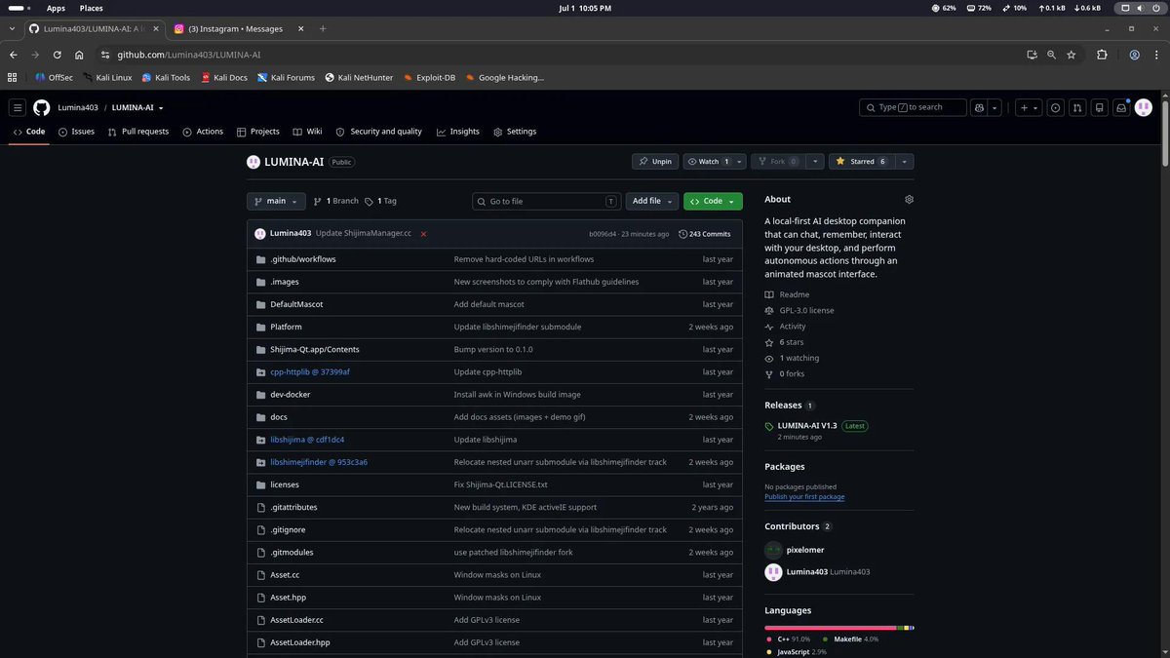Click the failed check X beside latest commit
The width and height of the screenshot is (1170, 658).
(423, 234)
